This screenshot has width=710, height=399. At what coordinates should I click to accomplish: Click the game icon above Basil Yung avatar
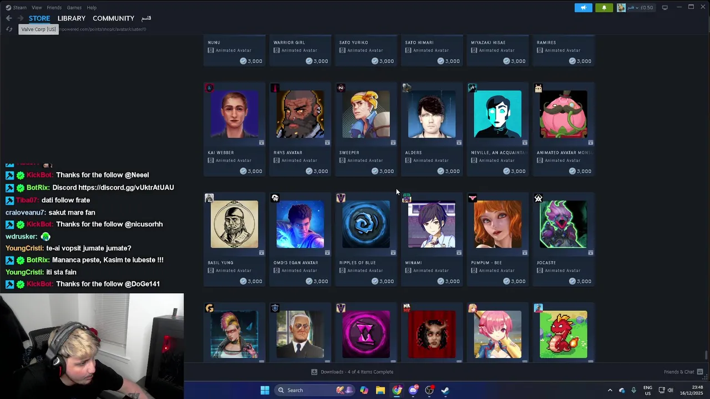point(209,198)
